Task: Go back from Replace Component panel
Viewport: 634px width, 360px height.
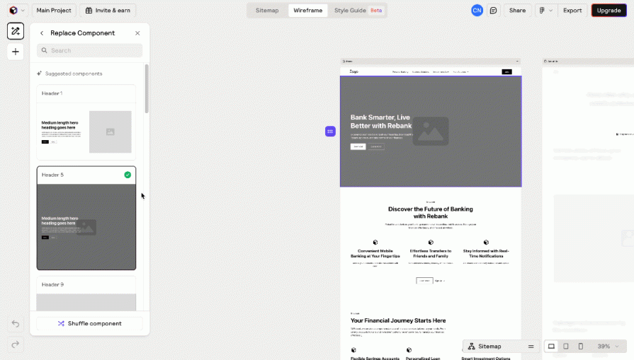Action: coord(42,33)
